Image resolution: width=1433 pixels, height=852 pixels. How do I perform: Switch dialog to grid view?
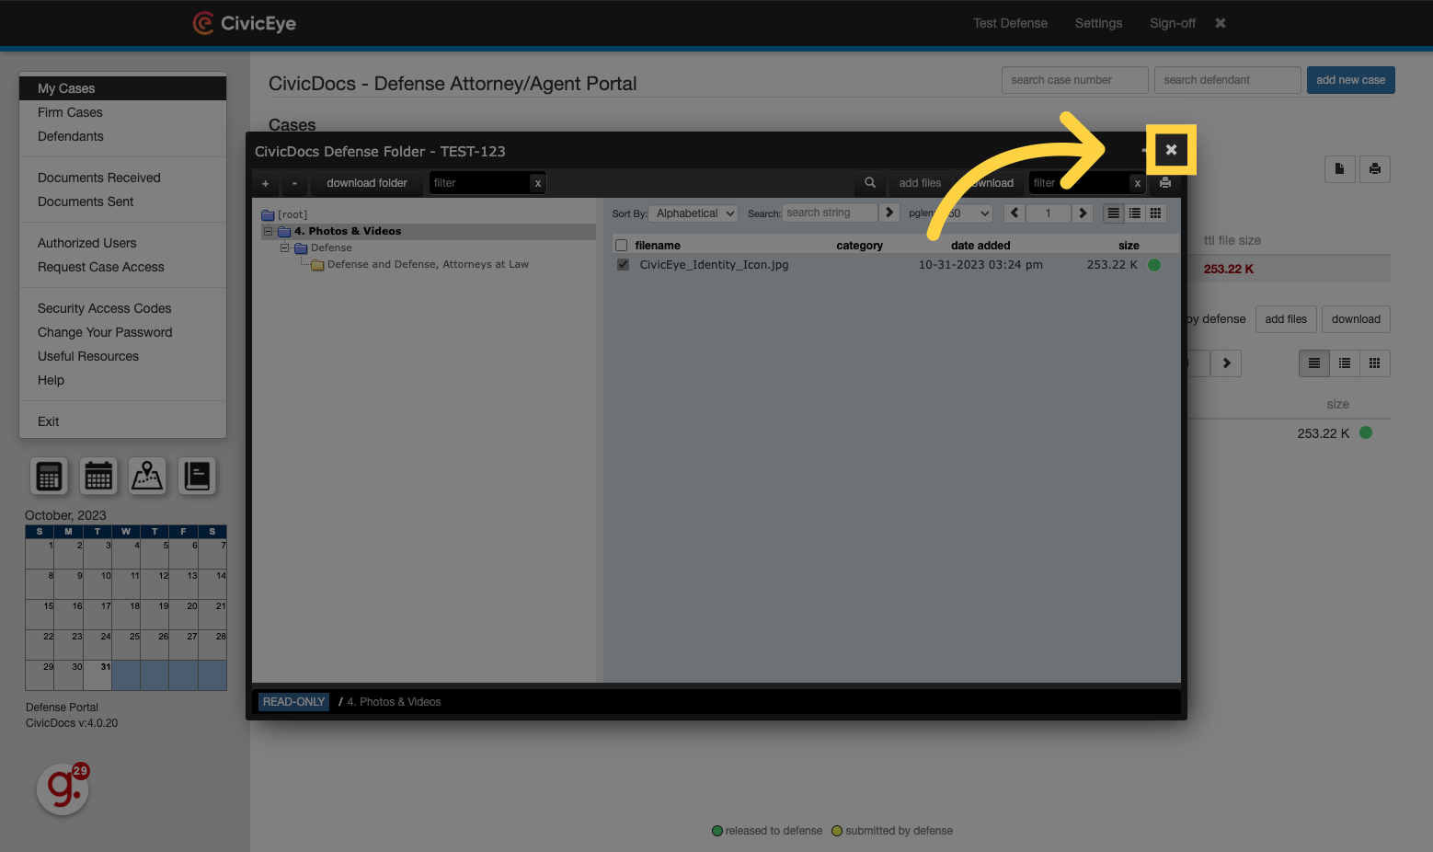(x=1156, y=213)
